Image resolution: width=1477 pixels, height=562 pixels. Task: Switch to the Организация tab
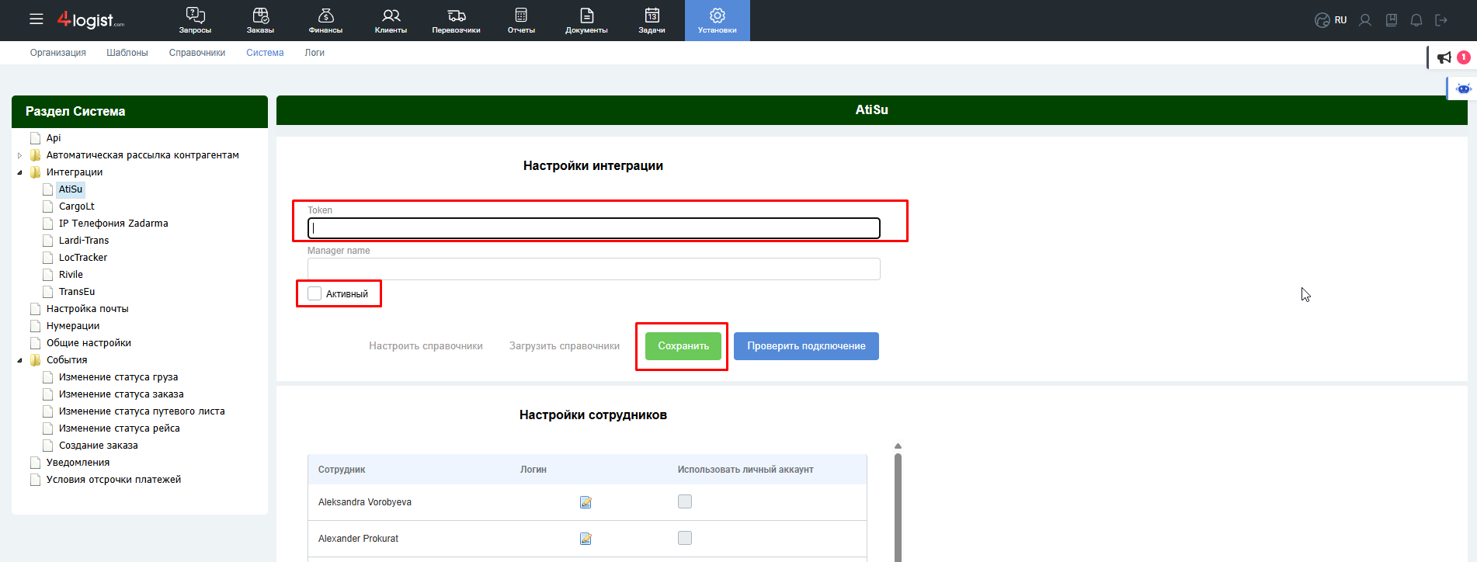[x=58, y=53]
